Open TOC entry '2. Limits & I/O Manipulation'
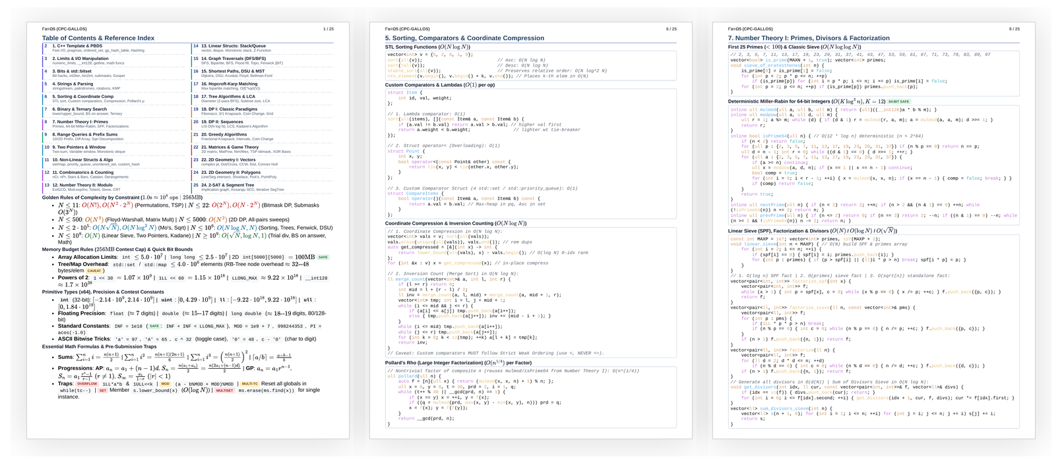Image resolution: width=1062 pixels, height=461 pixels. coord(80,59)
